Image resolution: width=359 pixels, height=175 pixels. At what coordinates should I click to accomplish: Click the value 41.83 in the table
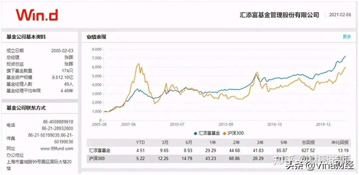(x=258, y=150)
